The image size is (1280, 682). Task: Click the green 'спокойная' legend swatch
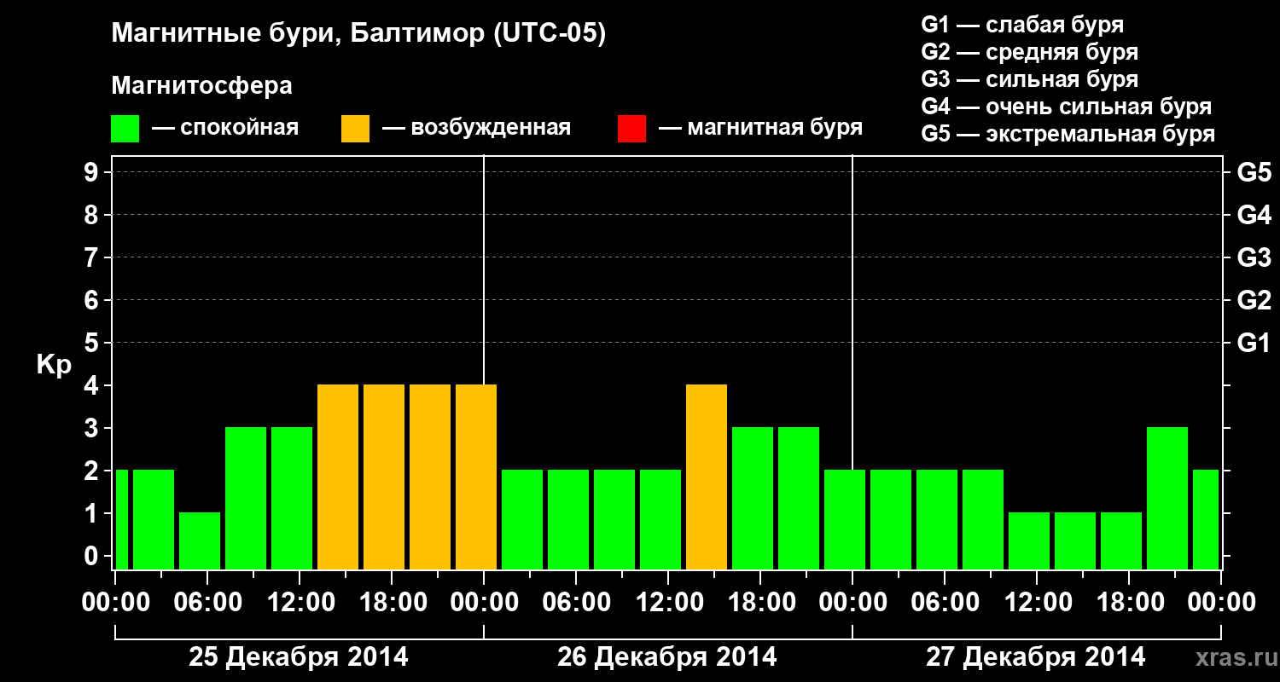(125, 129)
